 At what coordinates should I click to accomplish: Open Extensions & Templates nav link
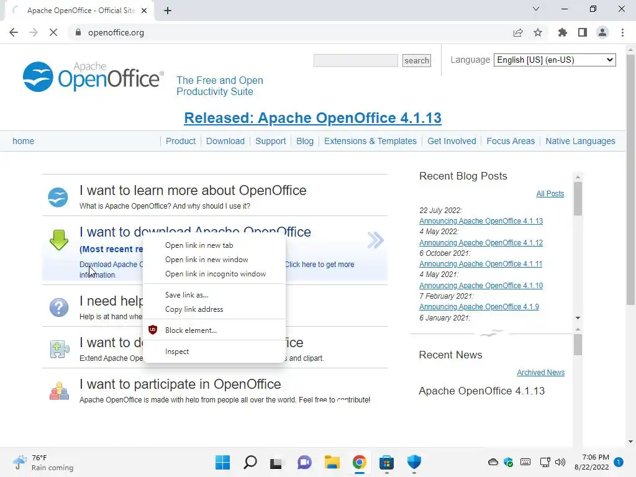370,141
